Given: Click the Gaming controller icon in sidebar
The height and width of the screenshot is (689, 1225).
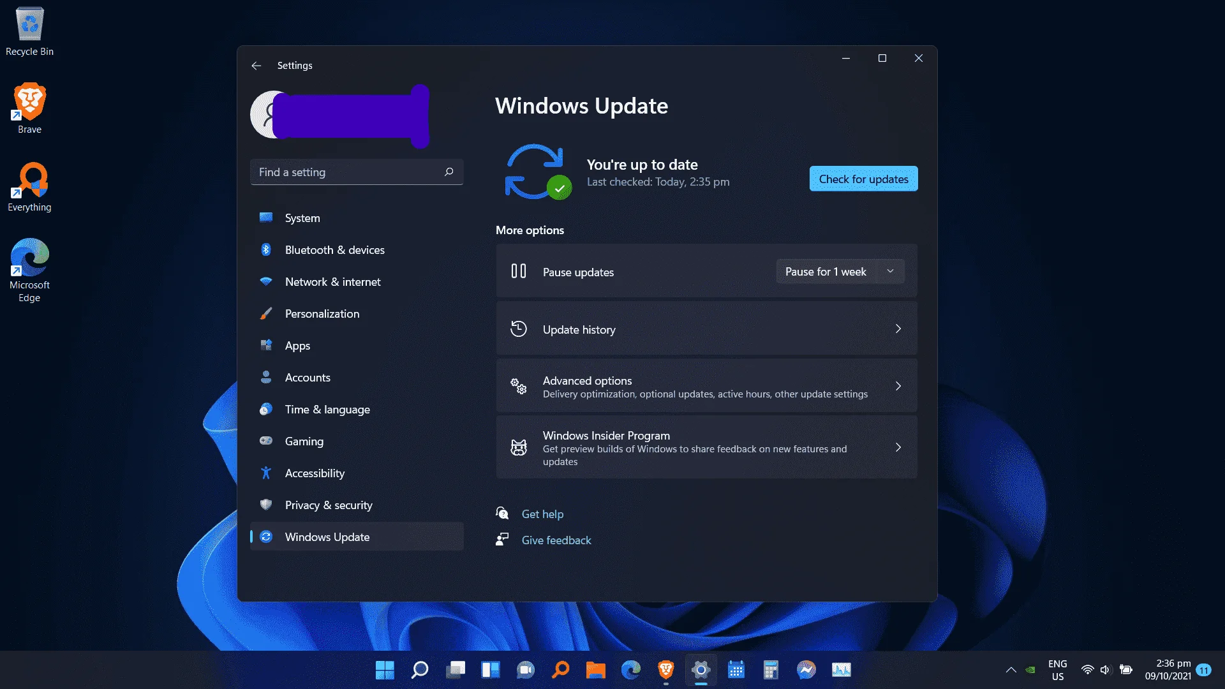Looking at the screenshot, I should point(266,441).
